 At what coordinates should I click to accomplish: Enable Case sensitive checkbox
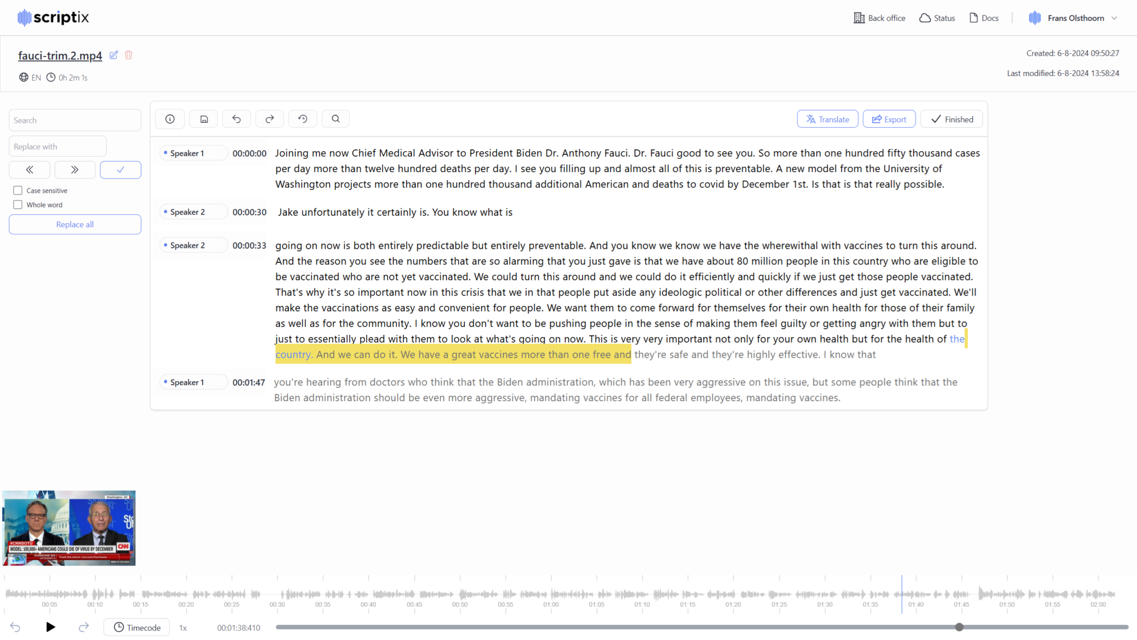[x=18, y=191]
